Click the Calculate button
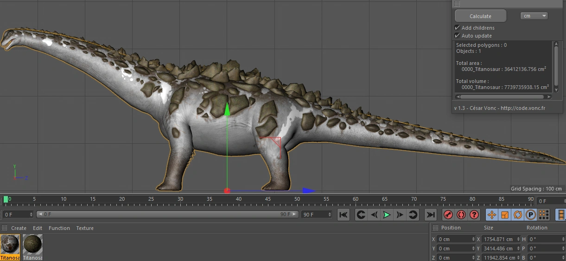Image resolution: width=566 pixels, height=261 pixels. [x=480, y=16]
